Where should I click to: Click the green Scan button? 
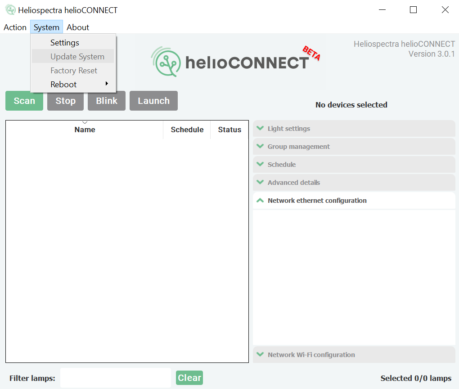tap(24, 101)
